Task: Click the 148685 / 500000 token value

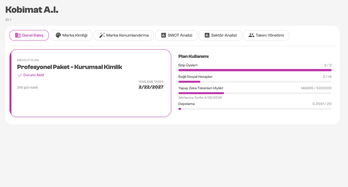Action: click(316, 88)
